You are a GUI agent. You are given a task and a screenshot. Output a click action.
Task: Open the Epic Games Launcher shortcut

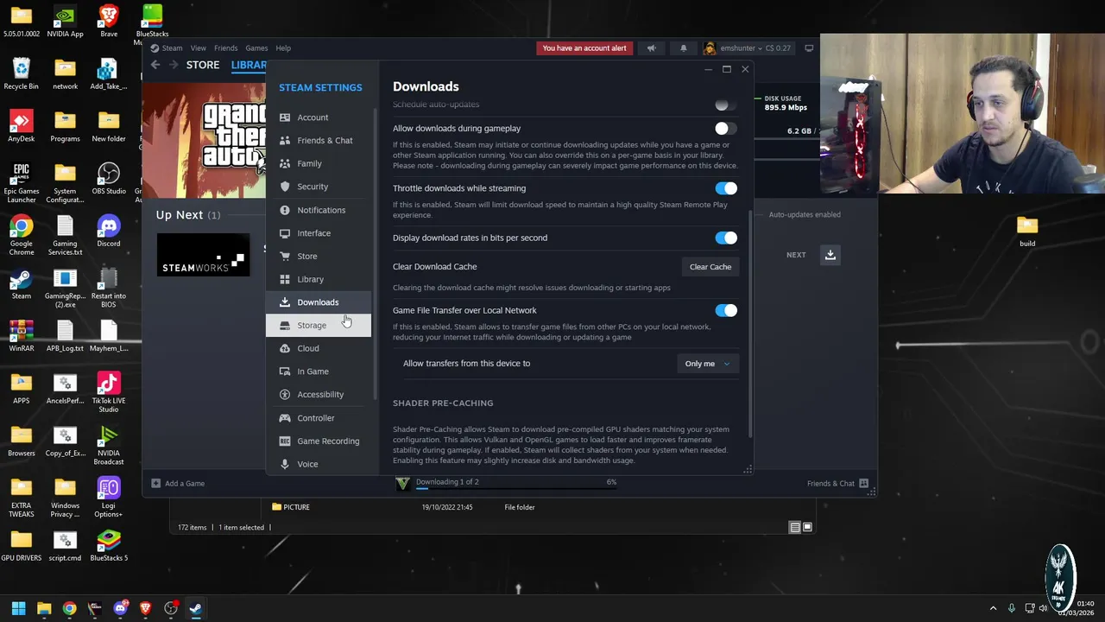click(21, 184)
